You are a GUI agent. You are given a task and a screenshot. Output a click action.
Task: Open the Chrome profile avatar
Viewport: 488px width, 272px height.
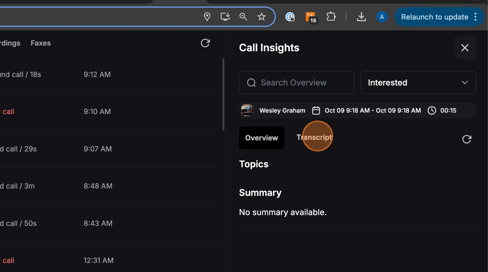(x=382, y=17)
